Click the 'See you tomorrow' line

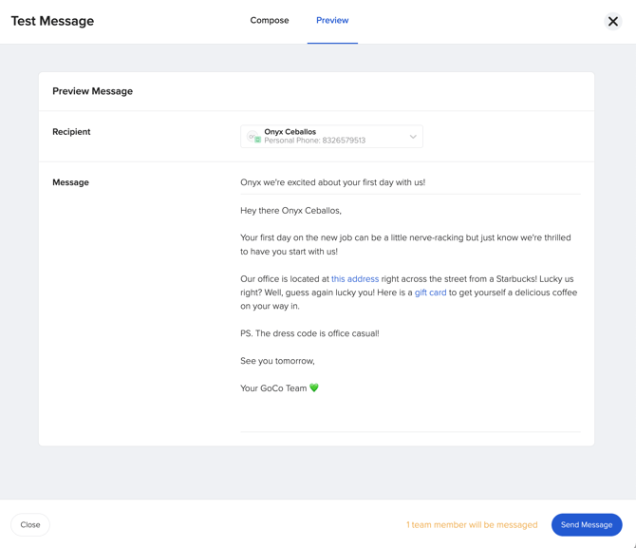277,361
